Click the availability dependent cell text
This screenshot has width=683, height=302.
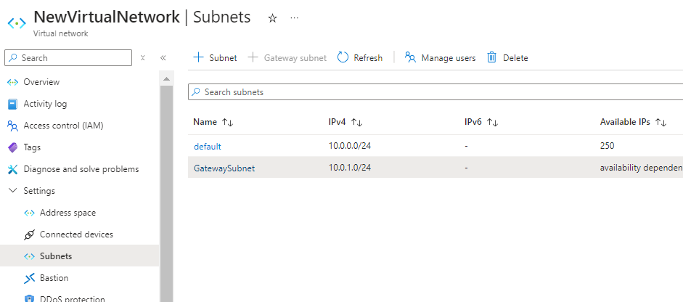tap(641, 168)
